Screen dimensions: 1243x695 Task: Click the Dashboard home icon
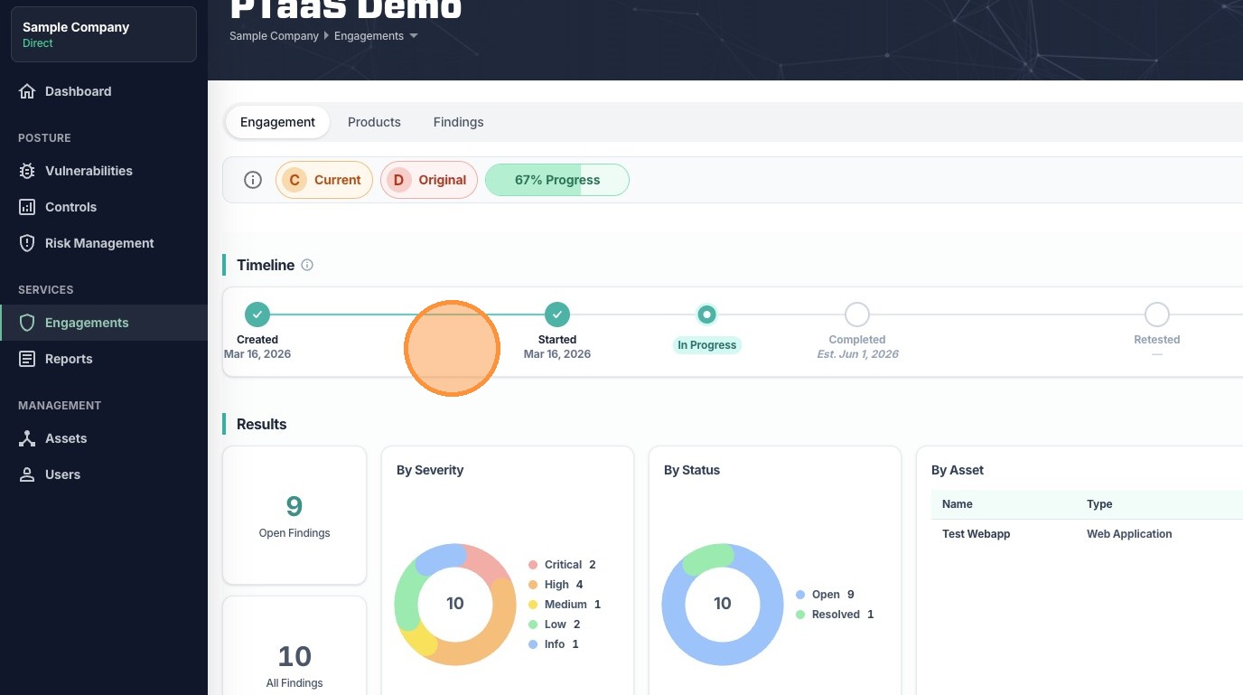point(27,91)
